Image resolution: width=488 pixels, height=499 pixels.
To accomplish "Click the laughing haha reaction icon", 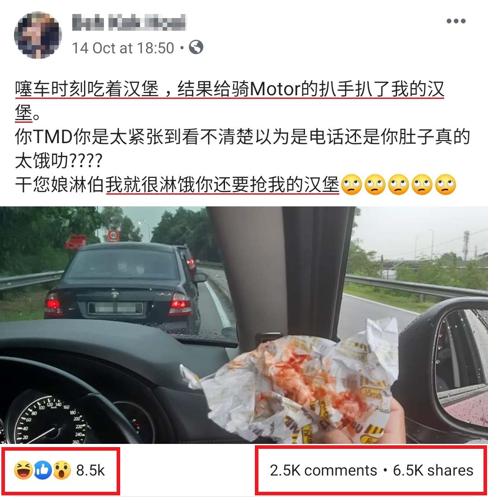I will click(x=23, y=470).
